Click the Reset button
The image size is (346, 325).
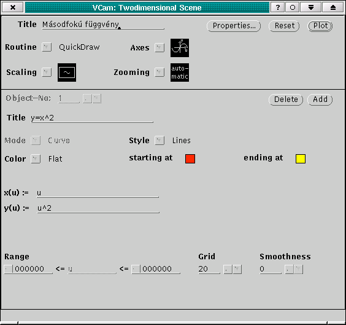[284, 26]
